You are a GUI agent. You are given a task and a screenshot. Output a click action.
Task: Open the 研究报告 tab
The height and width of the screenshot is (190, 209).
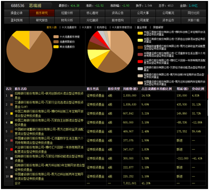pyautogui.click(x=42, y=20)
